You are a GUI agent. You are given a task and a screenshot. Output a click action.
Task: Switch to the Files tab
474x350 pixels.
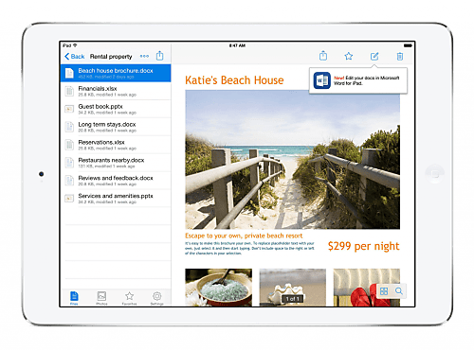pos(74,298)
